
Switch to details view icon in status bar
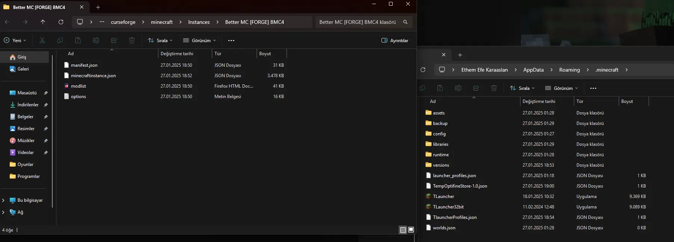(403, 230)
